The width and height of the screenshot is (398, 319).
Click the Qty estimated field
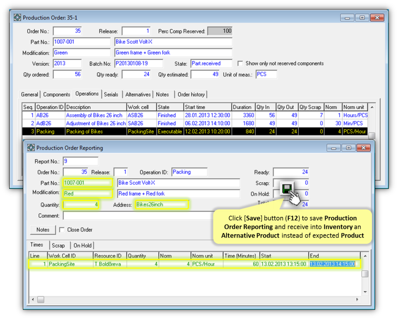pos(205,74)
